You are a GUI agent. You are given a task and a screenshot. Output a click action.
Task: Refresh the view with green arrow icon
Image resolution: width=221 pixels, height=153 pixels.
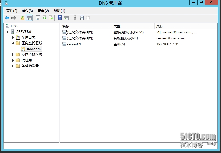click(x=44, y=18)
